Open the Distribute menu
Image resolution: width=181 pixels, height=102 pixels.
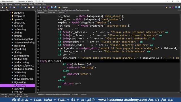coord(38,4)
